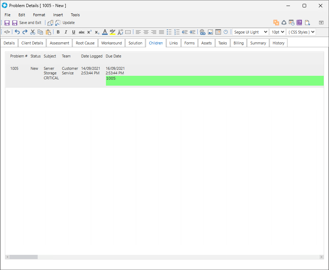Cut selection with the scissors icon
The image size is (329, 270).
[33, 32]
